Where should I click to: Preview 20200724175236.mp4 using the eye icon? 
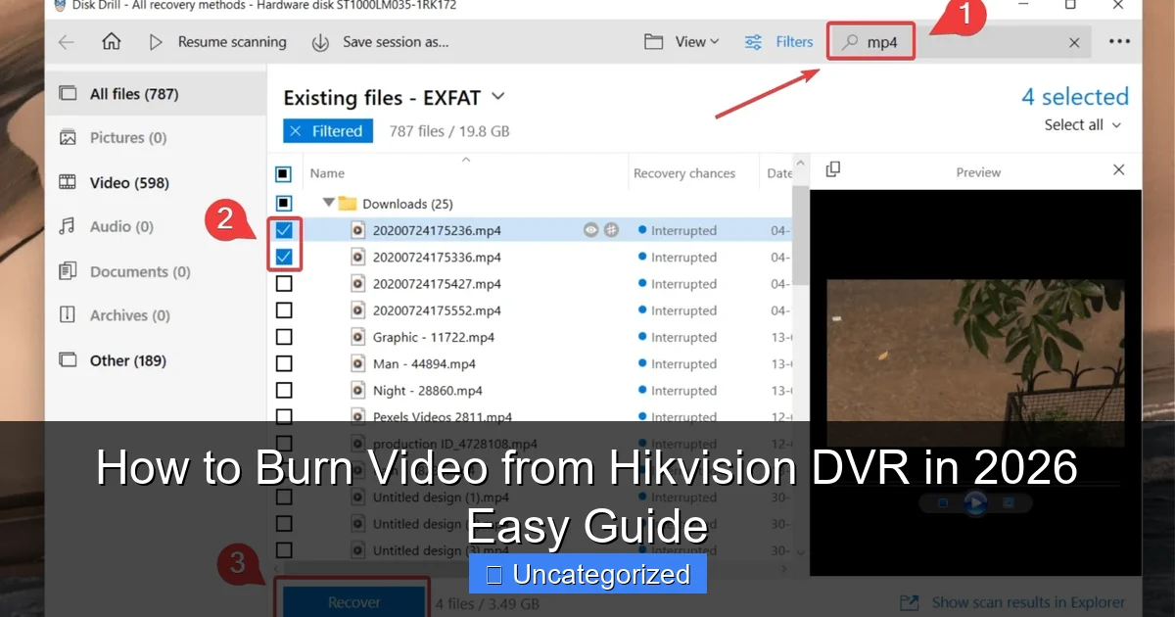click(x=590, y=229)
